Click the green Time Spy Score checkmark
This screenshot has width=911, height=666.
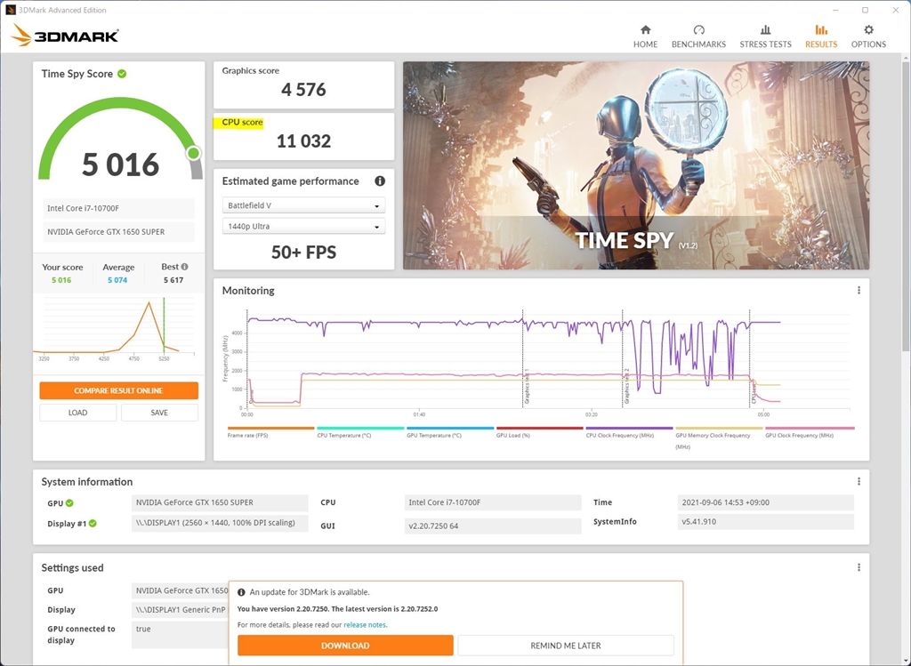122,74
